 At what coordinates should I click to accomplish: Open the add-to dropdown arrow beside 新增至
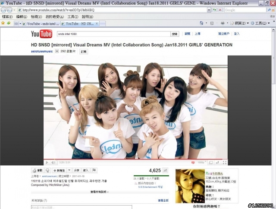pyautogui.click(x=69, y=170)
